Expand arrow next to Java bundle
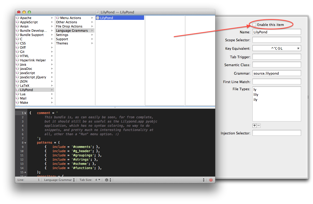This screenshot has height=204, width=313. [x=52, y=65]
